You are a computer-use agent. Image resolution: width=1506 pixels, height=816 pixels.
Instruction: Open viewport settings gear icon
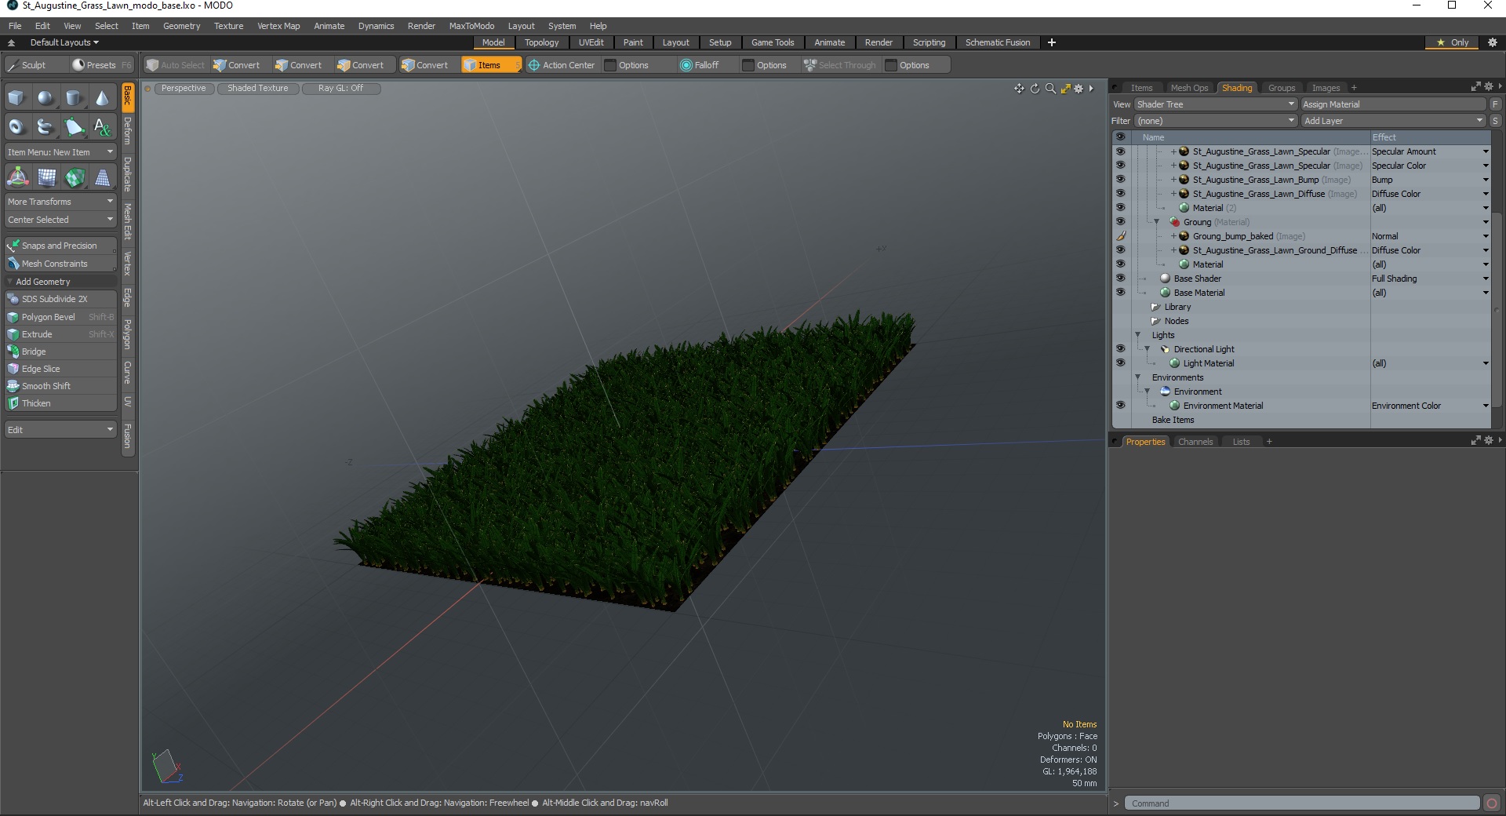(1079, 89)
